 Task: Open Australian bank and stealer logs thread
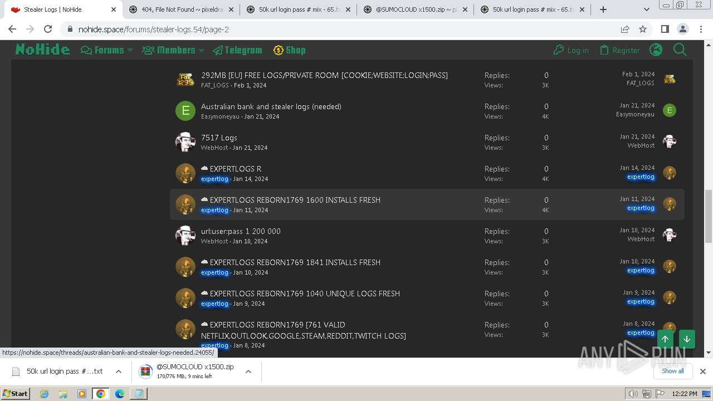(271, 106)
